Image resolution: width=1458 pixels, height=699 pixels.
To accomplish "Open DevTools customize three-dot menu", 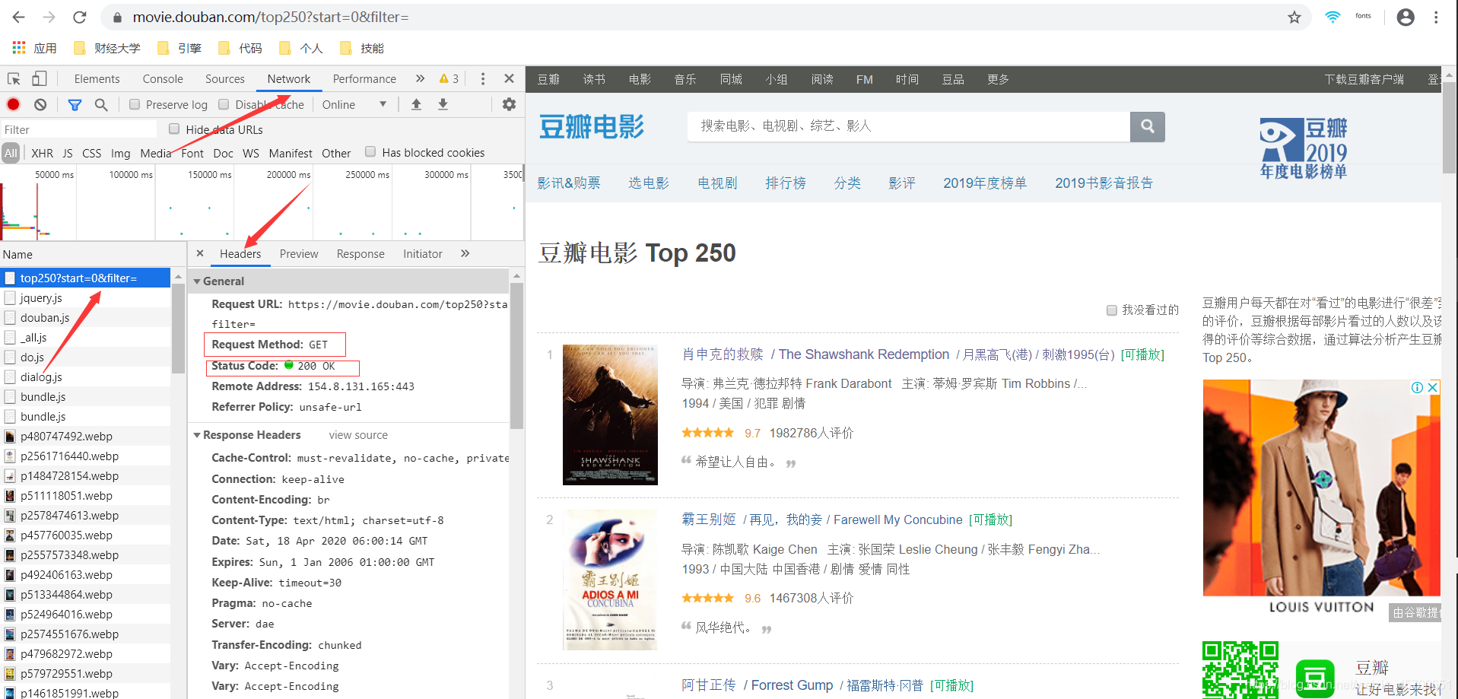I will pyautogui.click(x=482, y=78).
